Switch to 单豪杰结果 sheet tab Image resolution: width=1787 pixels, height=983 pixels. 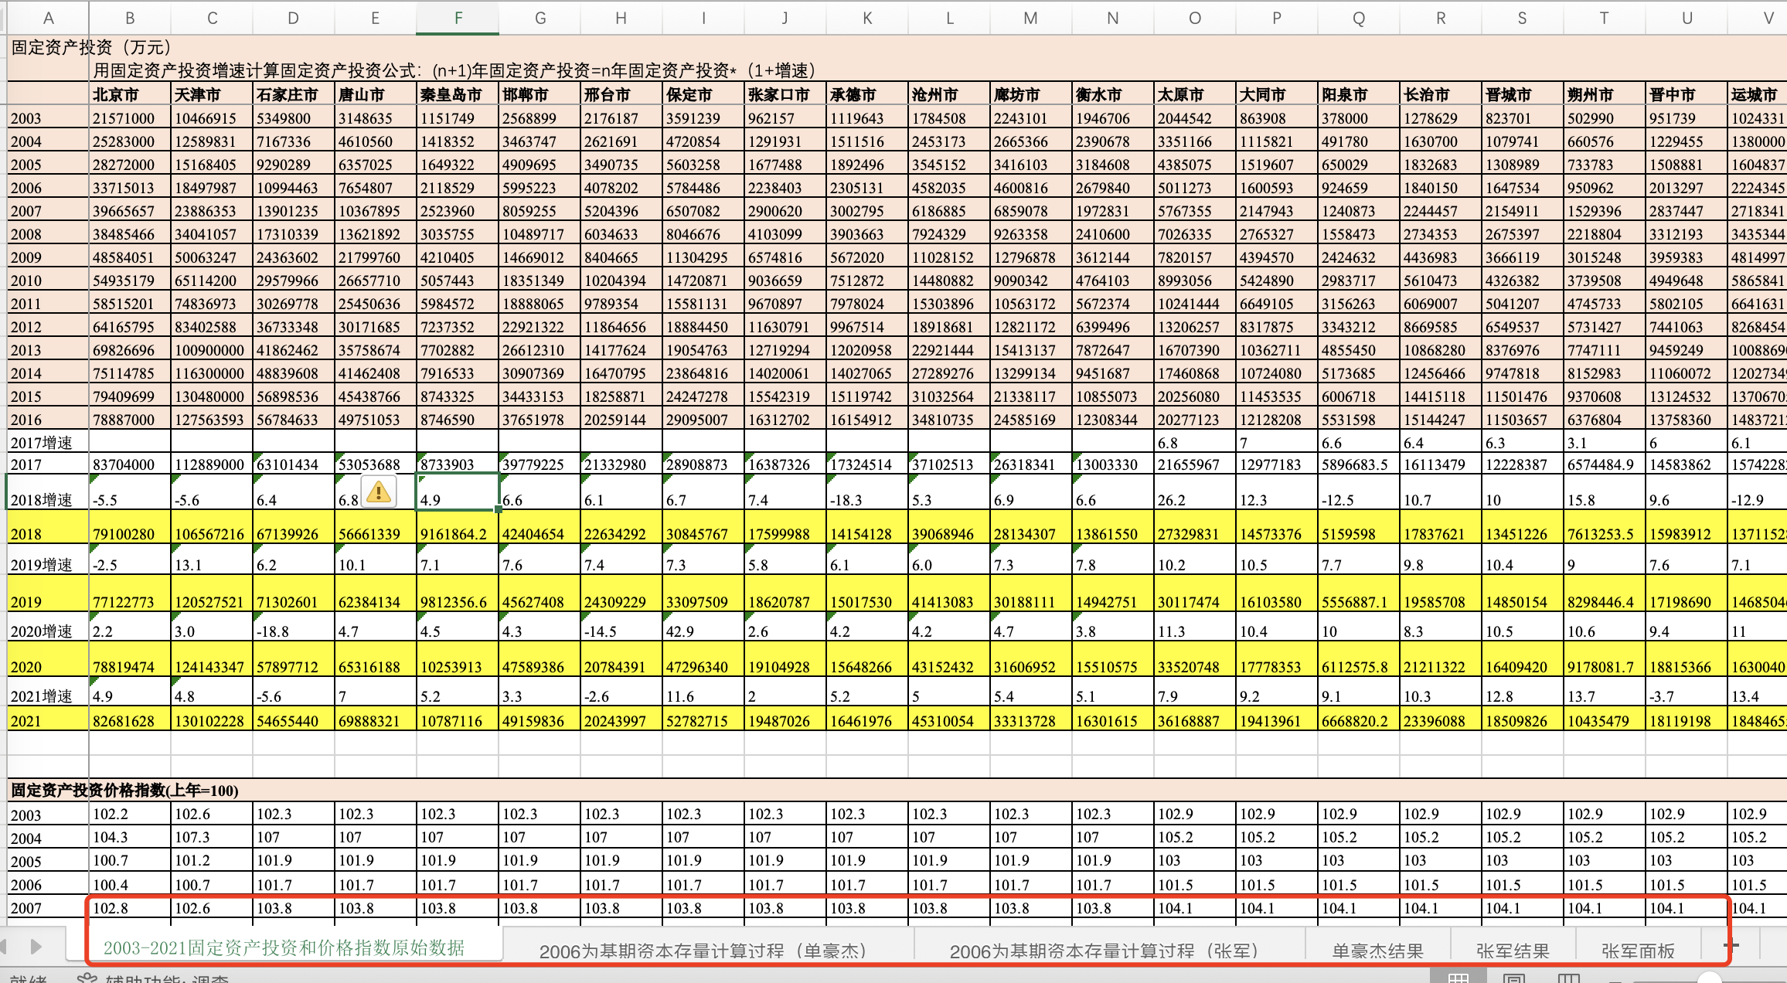[1377, 951]
